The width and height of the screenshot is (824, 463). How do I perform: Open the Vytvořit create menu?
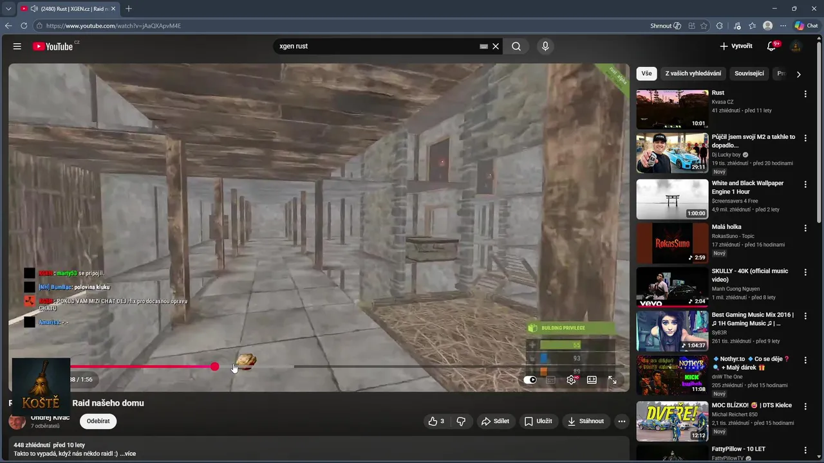click(x=736, y=46)
